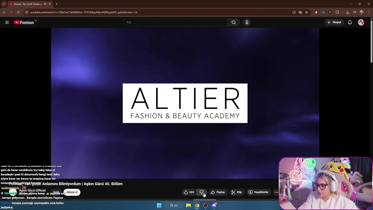
Task: Mute the tab via speaker icon
Action: click(x=45, y=4)
